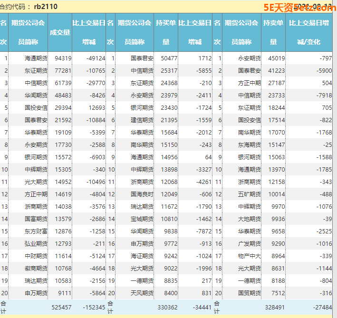This screenshot has width=337, height=318.
Task: Select 海证期货 member name
Action: click(x=142, y=256)
